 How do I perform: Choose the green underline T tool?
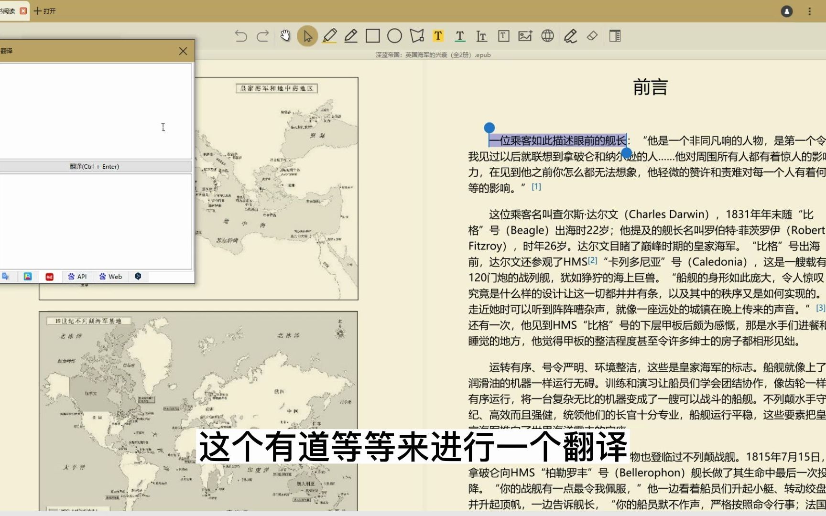click(460, 36)
